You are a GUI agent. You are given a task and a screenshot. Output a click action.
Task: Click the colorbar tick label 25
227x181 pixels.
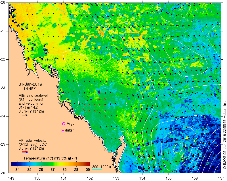tap(29, 169)
